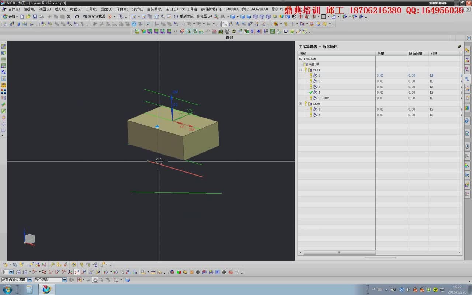Click the navigator horizontal scrollbar
This screenshot has height=295, width=472.
click(x=339, y=253)
